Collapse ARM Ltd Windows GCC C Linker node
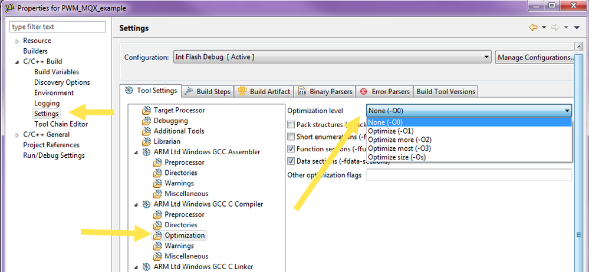589x272 pixels. [x=136, y=267]
